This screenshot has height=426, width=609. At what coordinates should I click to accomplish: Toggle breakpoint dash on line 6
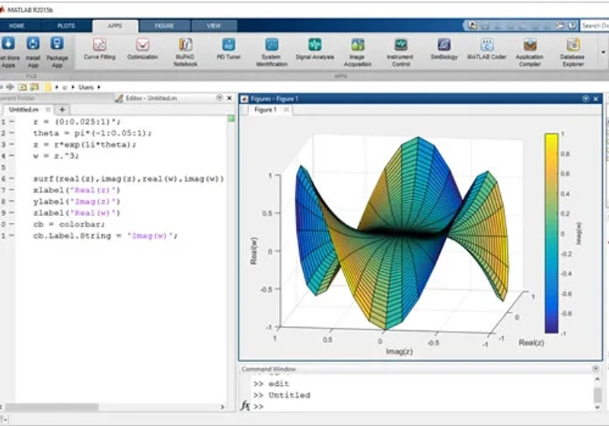coord(11,179)
